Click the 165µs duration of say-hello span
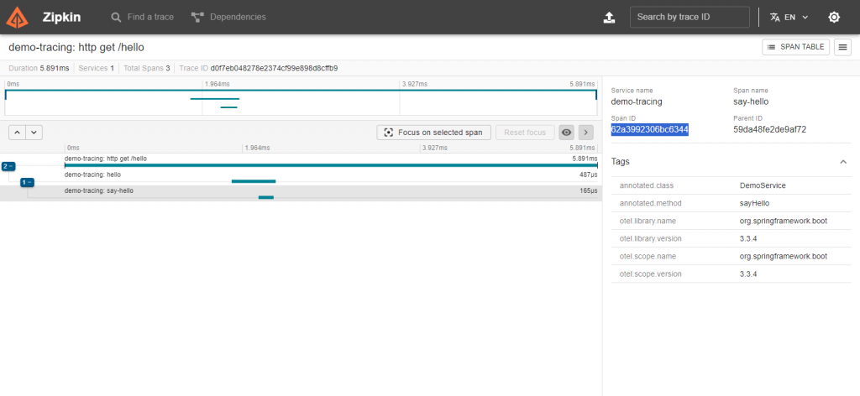Screen dimensions: 860x396 pyautogui.click(x=588, y=190)
